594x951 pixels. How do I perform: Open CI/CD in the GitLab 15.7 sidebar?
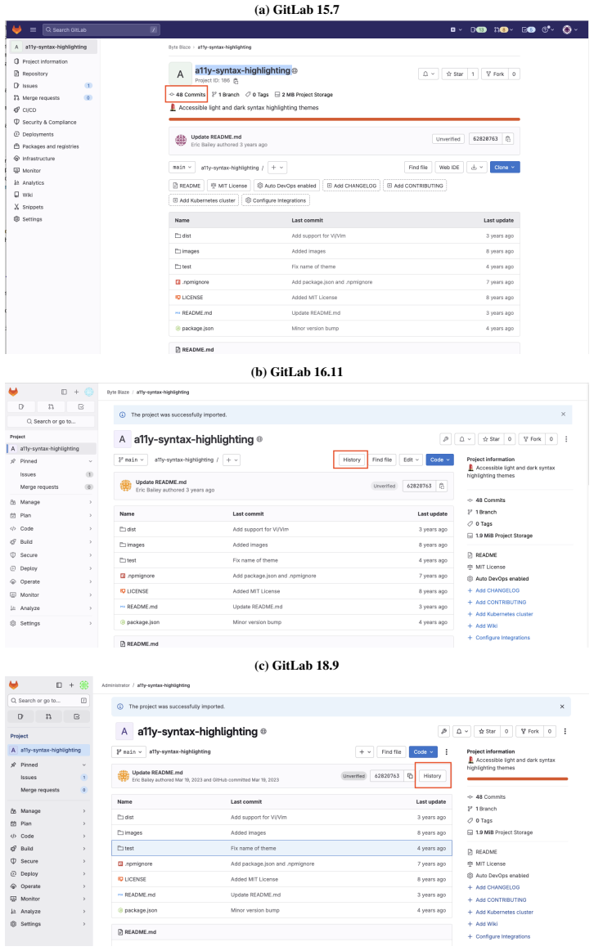[29, 110]
